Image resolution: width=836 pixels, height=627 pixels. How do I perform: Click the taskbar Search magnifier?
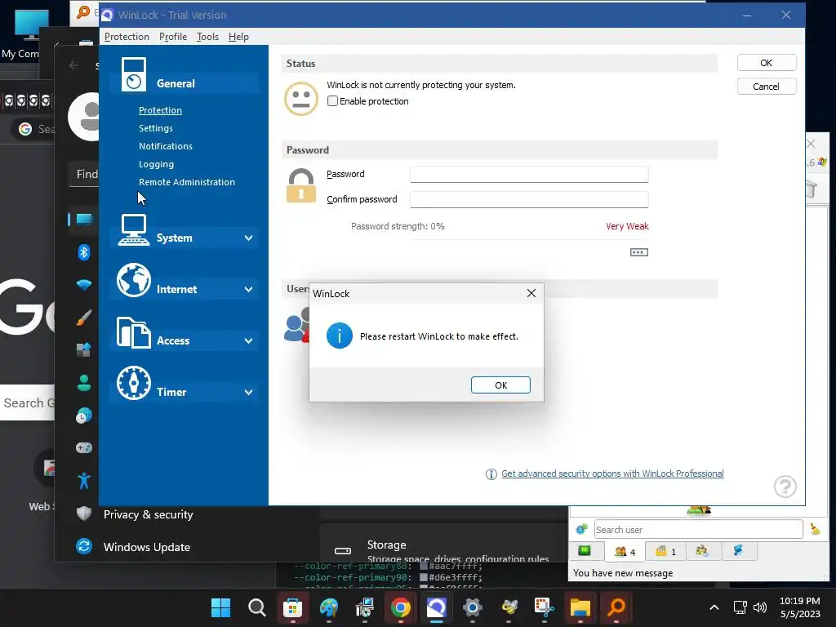[256, 607]
